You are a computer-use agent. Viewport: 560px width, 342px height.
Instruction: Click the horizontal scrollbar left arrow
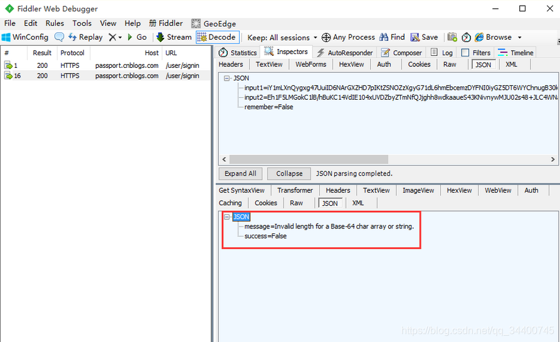click(x=225, y=159)
